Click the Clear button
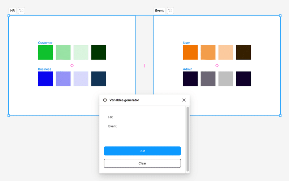 point(142,163)
